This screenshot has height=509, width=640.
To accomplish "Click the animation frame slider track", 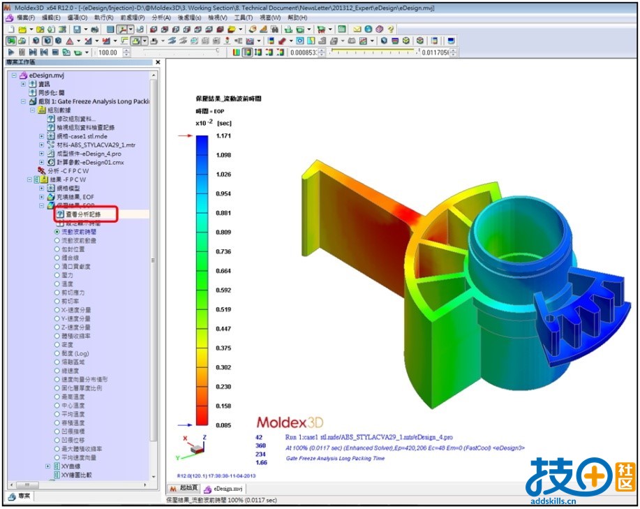I will point(181,51).
